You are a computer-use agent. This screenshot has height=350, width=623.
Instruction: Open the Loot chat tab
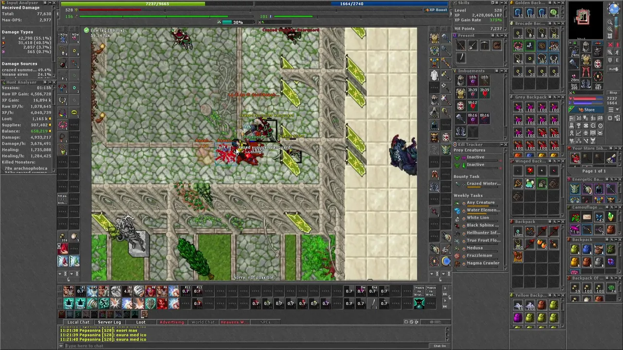pos(141,322)
